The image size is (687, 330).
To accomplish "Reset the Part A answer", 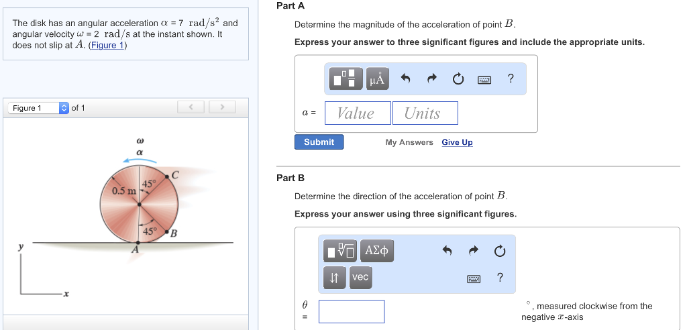I will click(x=458, y=79).
